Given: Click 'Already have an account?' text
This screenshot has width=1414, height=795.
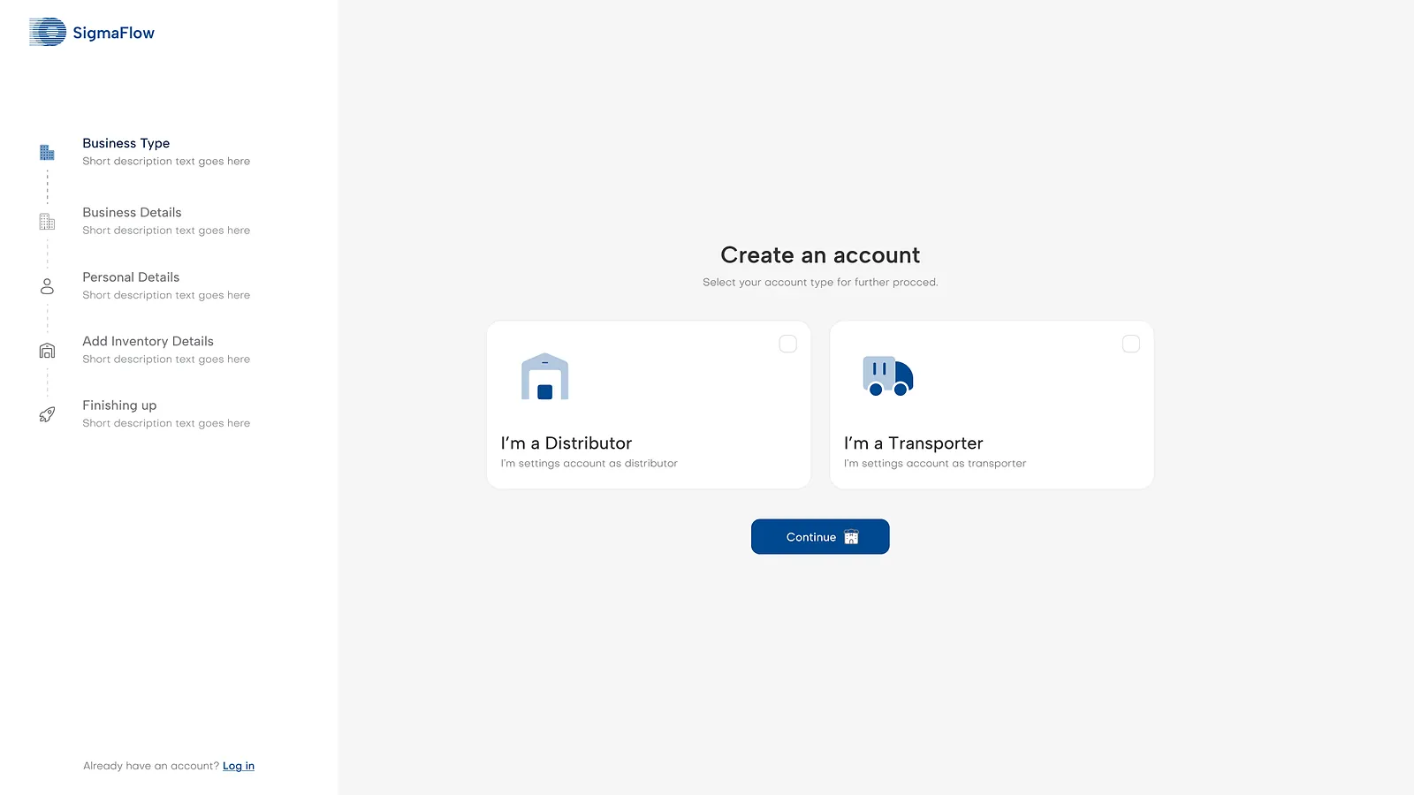Looking at the screenshot, I should 151,766.
